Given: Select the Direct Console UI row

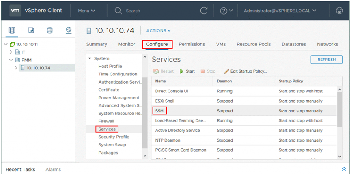Looking at the screenshot, I should coord(244,91).
